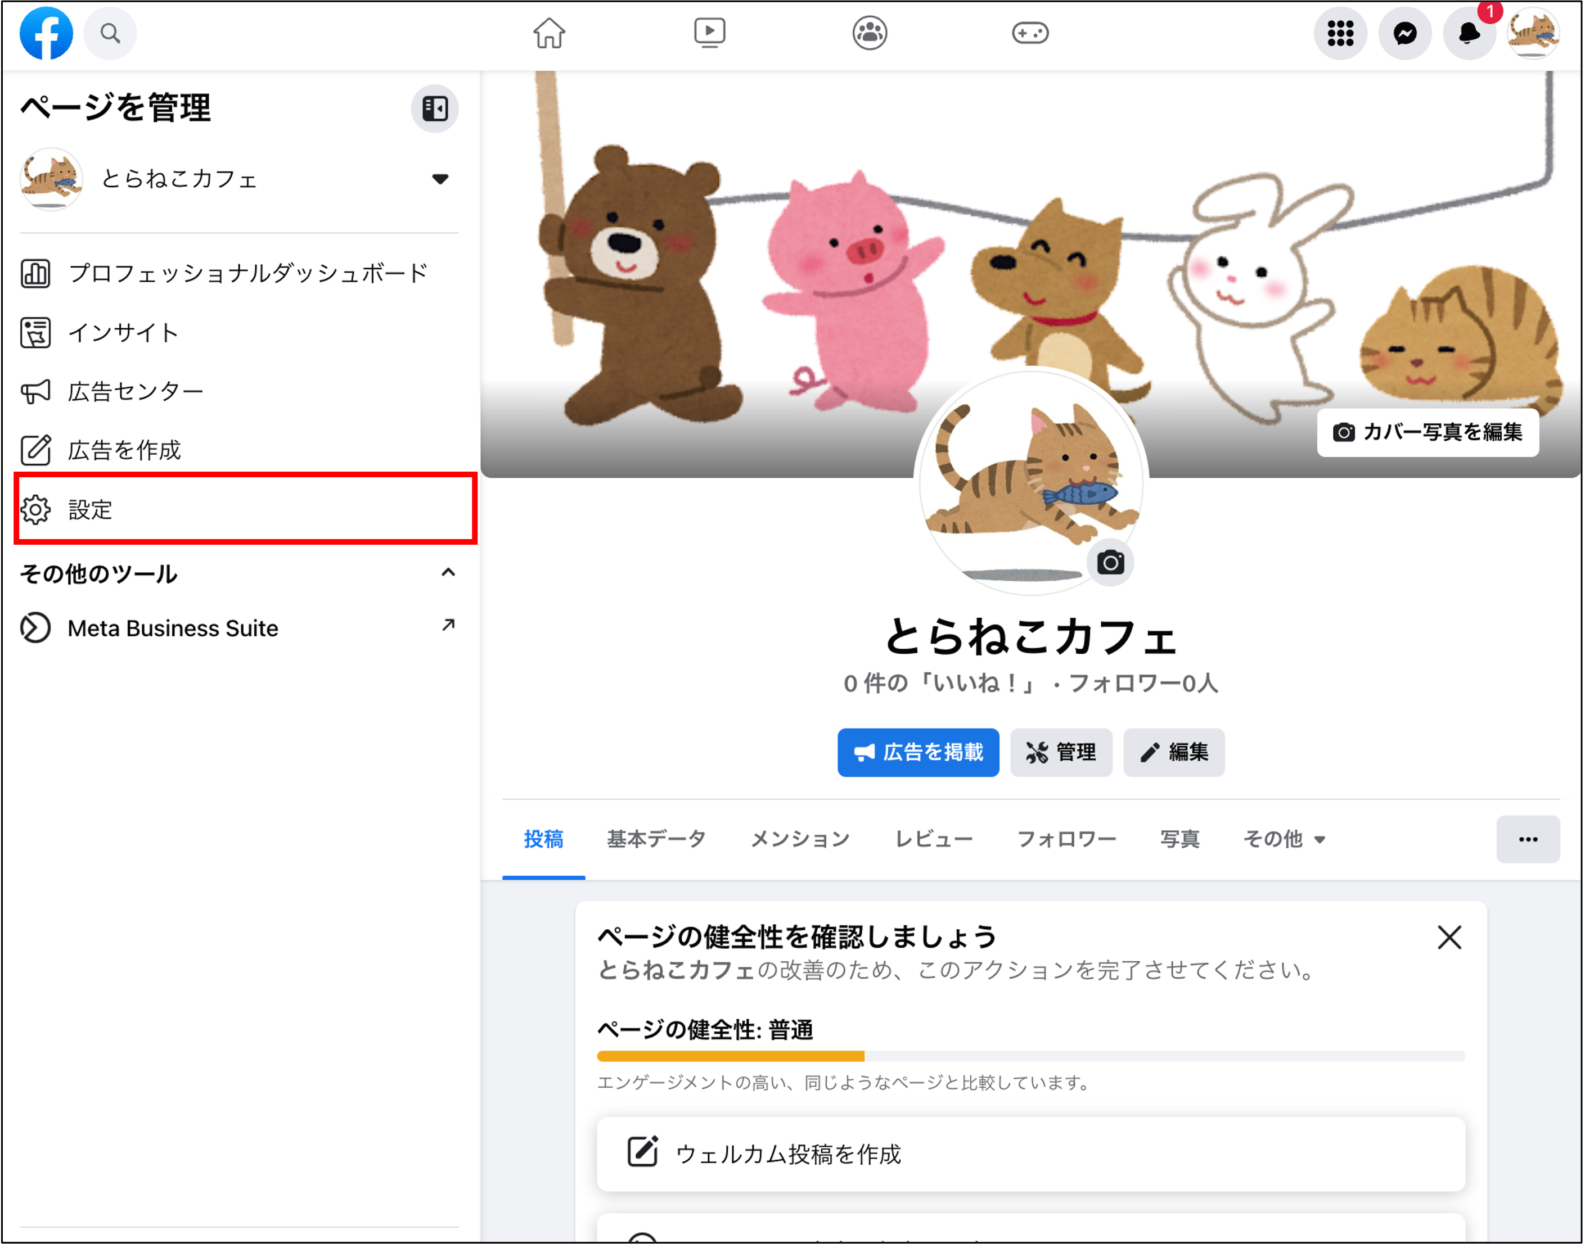The height and width of the screenshot is (1244, 1585).
Task: Click the Meta Business Suite external arrow icon
Action: (x=448, y=625)
